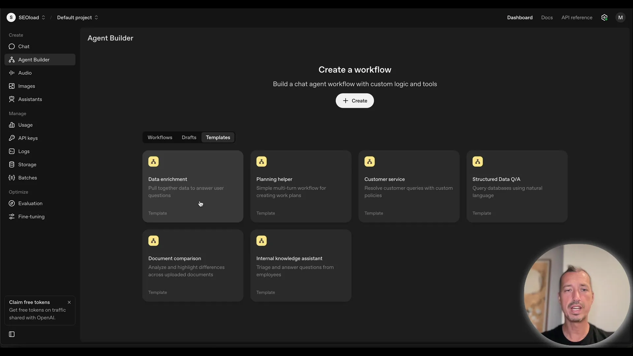The image size is (633, 356).
Task: Open the Chat section in sidebar
Action: tap(23, 46)
